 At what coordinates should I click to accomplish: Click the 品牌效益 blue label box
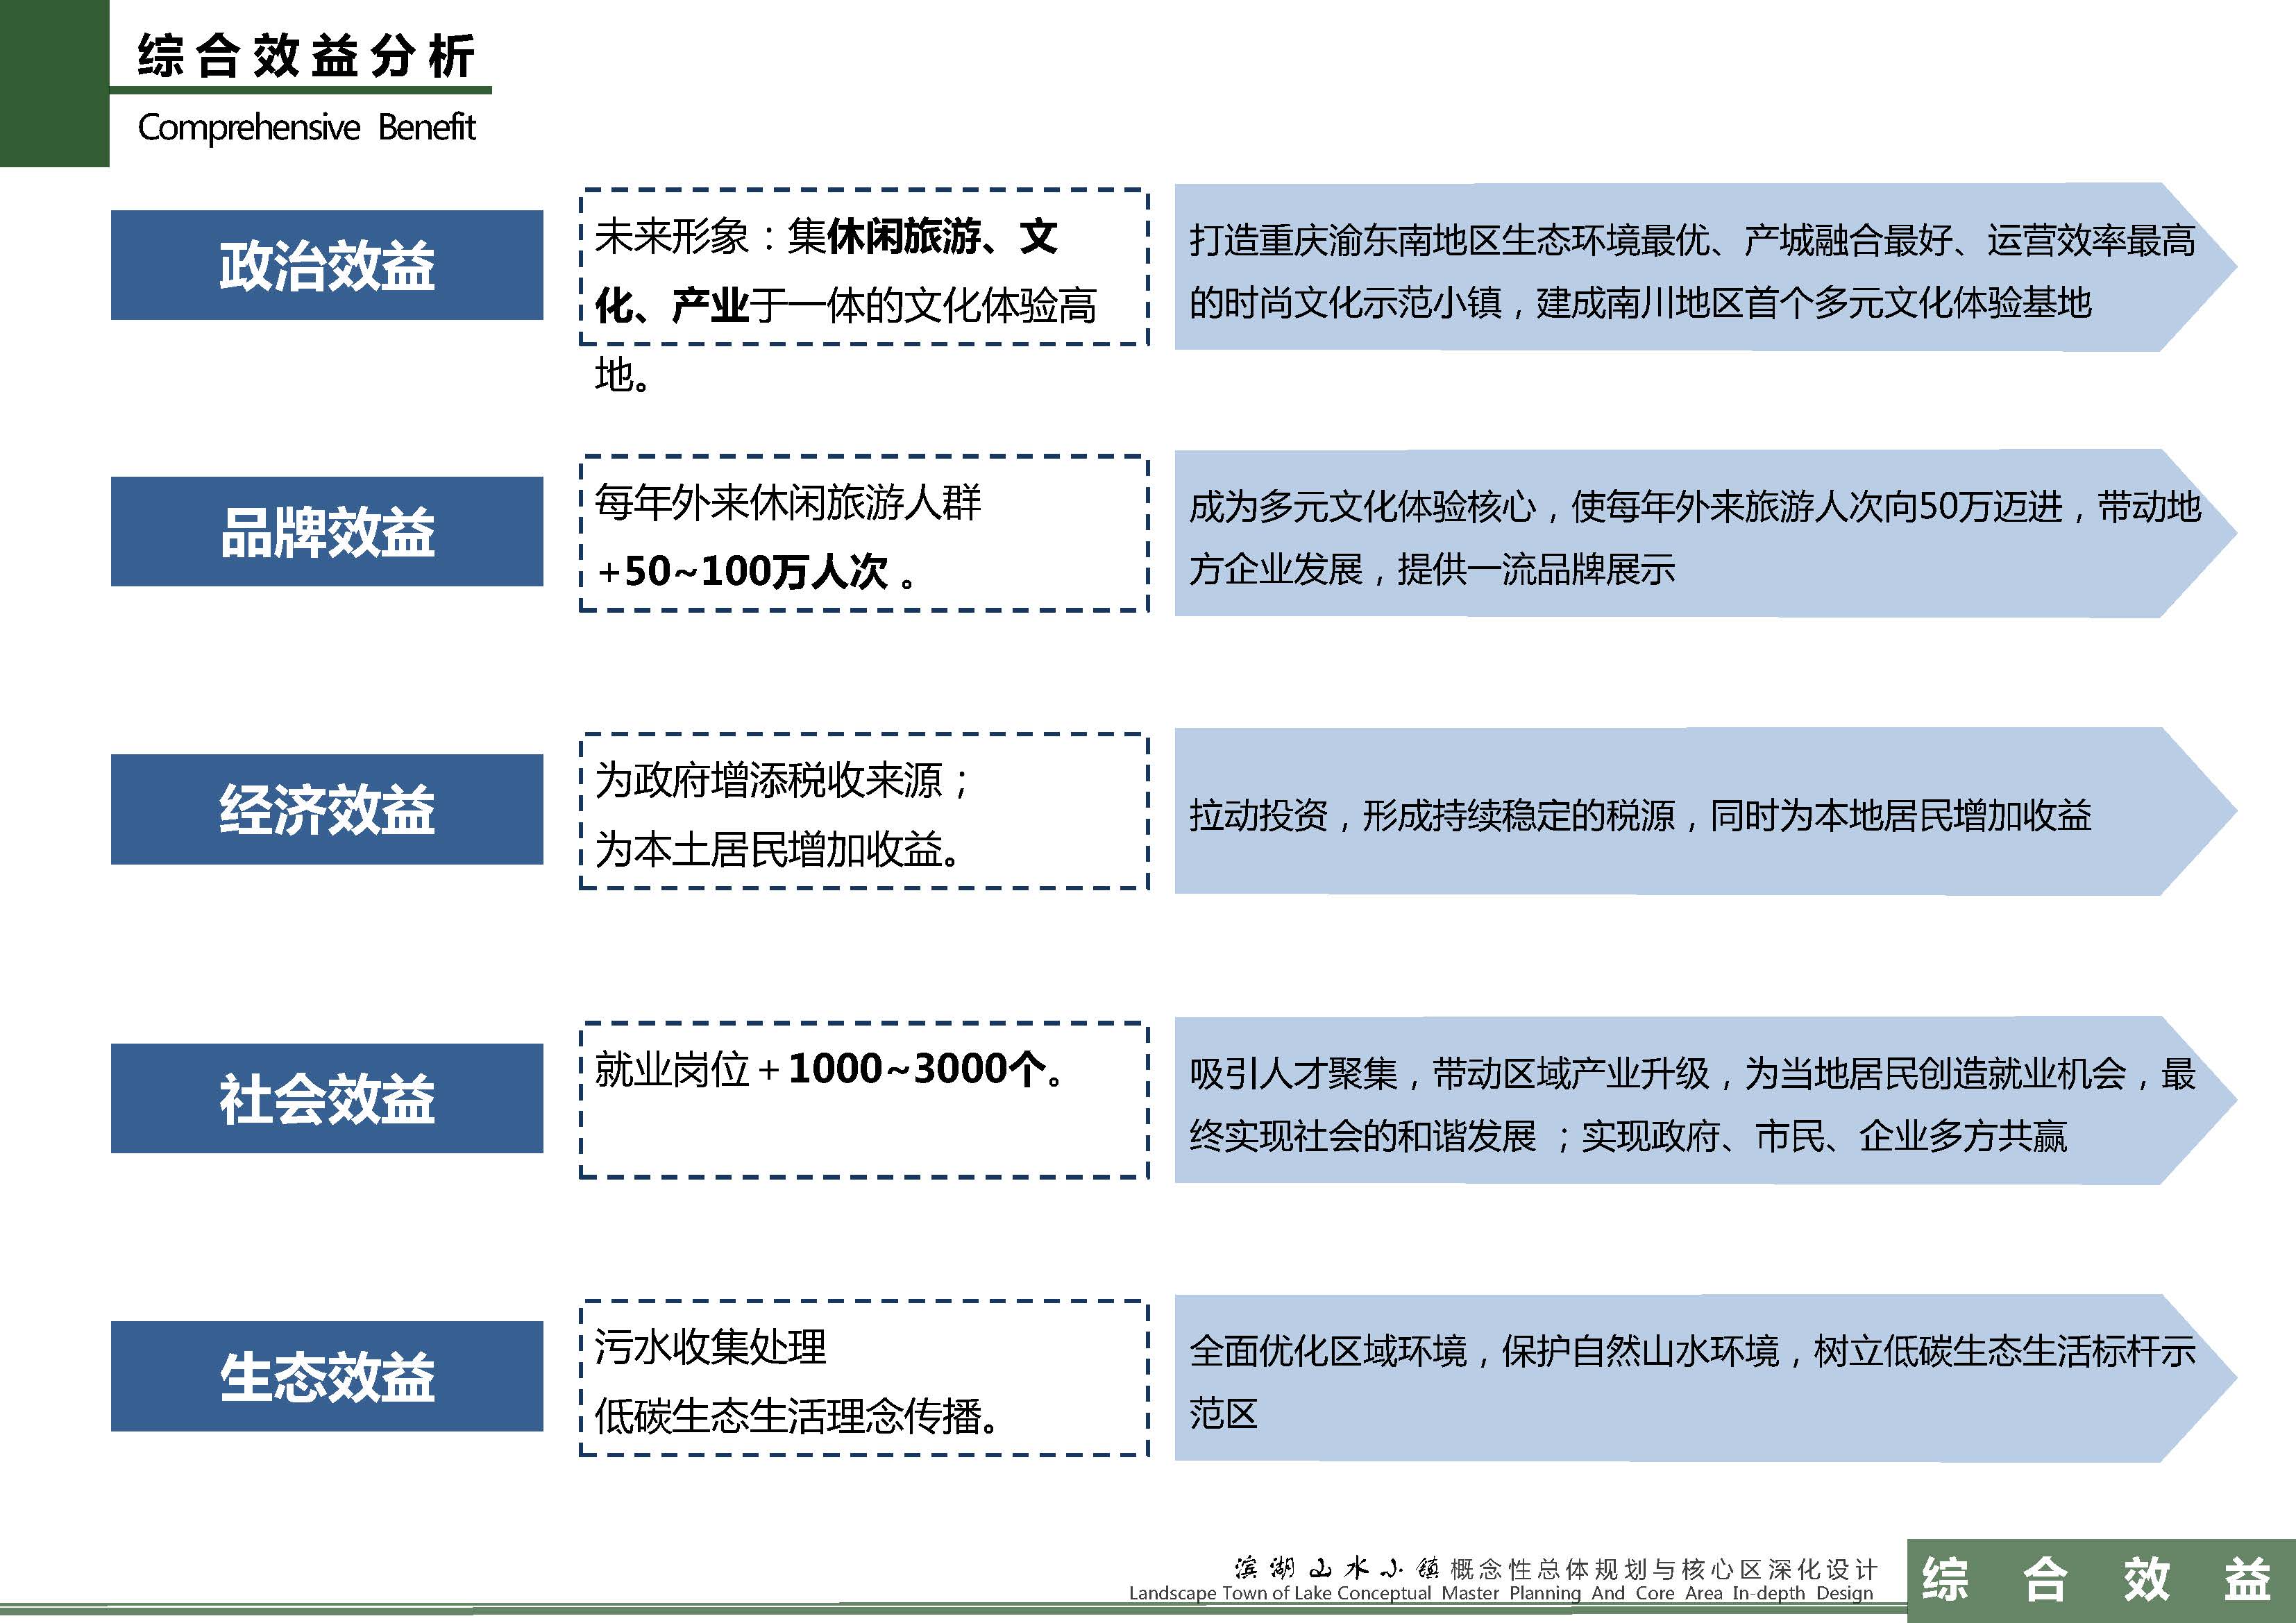(326, 531)
